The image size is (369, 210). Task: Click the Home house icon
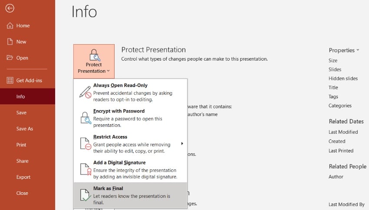click(10, 26)
